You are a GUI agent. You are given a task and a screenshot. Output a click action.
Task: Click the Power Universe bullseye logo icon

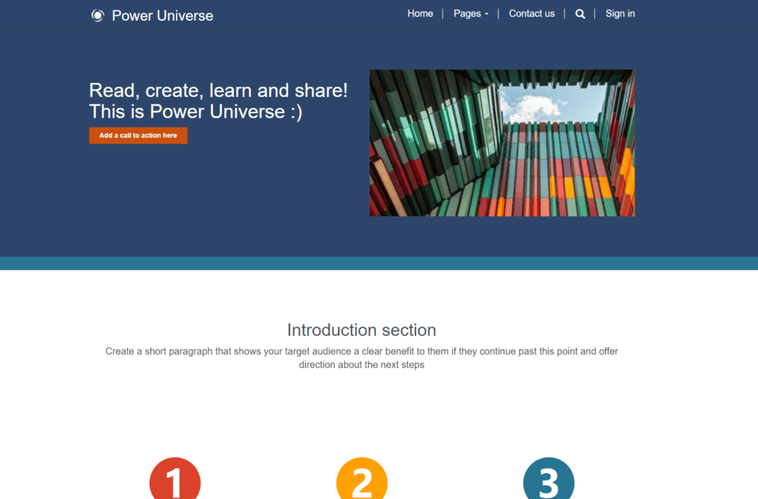(97, 15)
